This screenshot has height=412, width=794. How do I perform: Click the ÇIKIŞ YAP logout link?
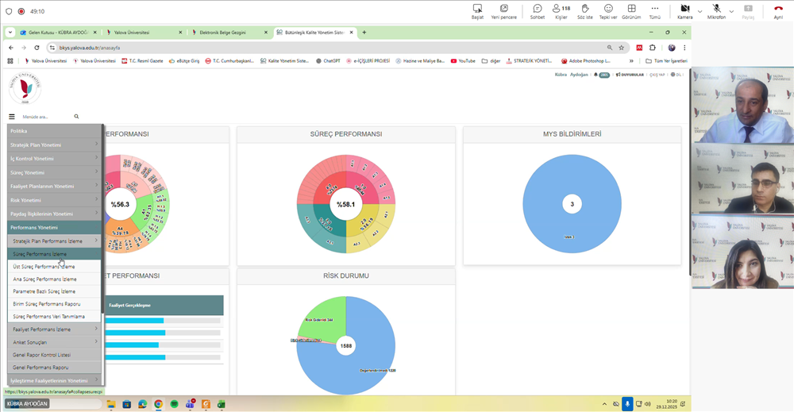657,75
